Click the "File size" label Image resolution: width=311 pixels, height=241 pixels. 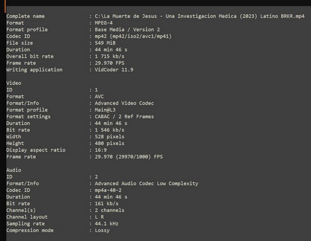pyautogui.click(x=19, y=43)
